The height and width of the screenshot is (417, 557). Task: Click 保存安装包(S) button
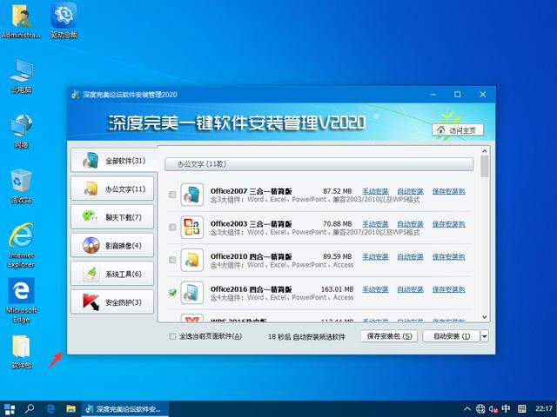(389, 336)
